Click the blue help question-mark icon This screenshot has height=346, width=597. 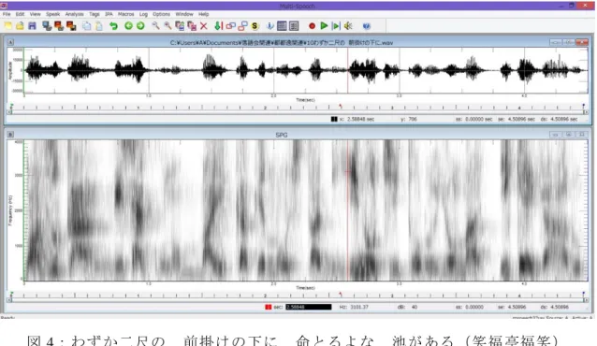(x=366, y=26)
